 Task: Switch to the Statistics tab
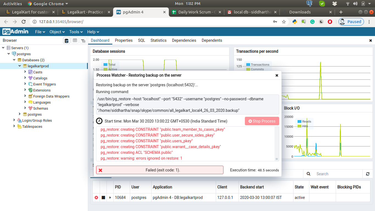coord(158,40)
